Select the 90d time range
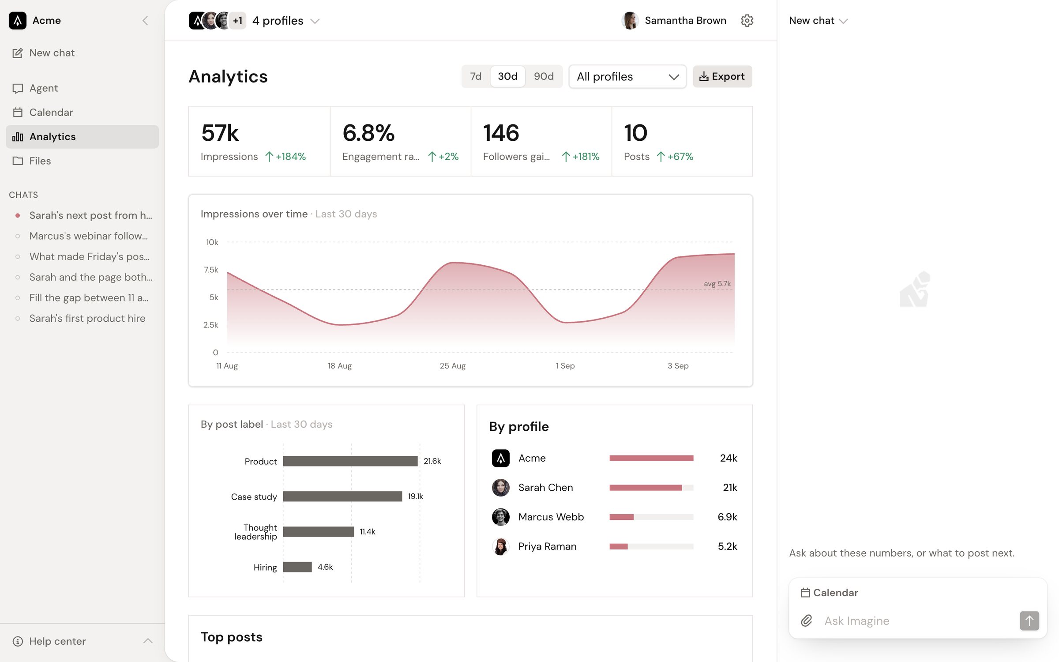The height and width of the screenshot is (662, 1059). (x=544, y=76)
